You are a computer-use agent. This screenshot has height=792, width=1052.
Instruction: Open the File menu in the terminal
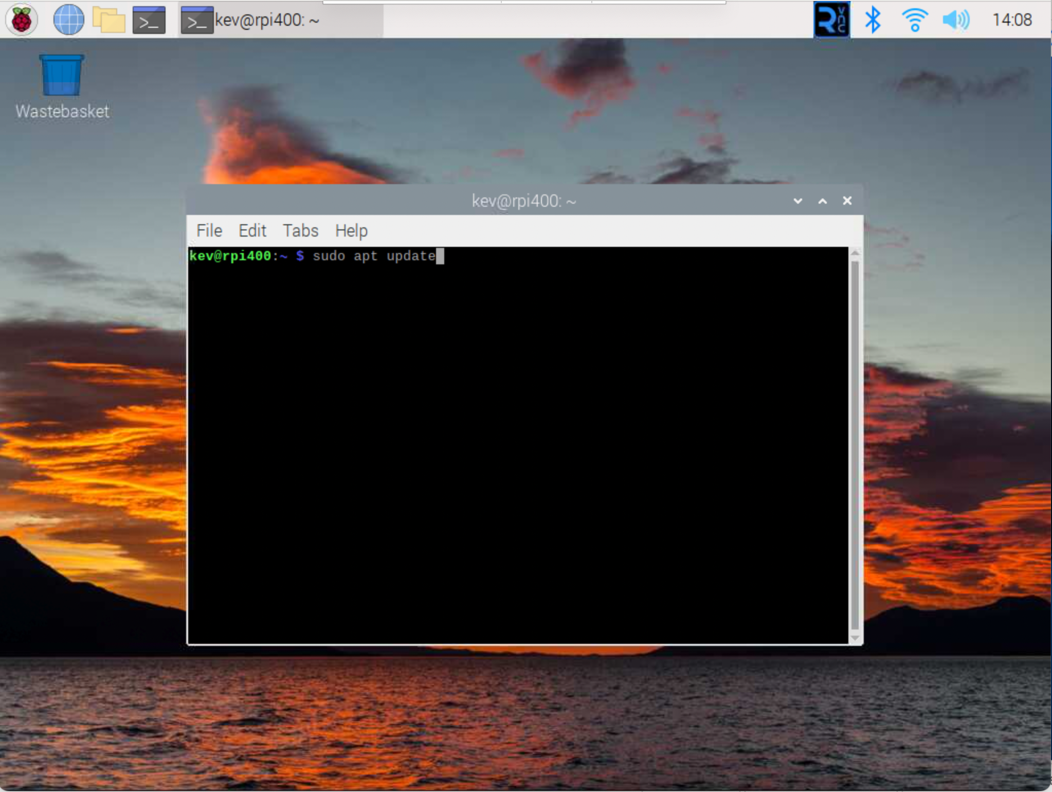pos(209,230)
